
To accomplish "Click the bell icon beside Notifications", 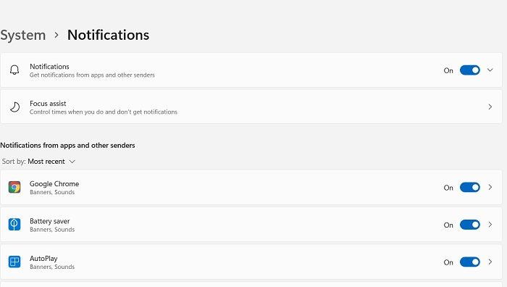I will 14,70.
